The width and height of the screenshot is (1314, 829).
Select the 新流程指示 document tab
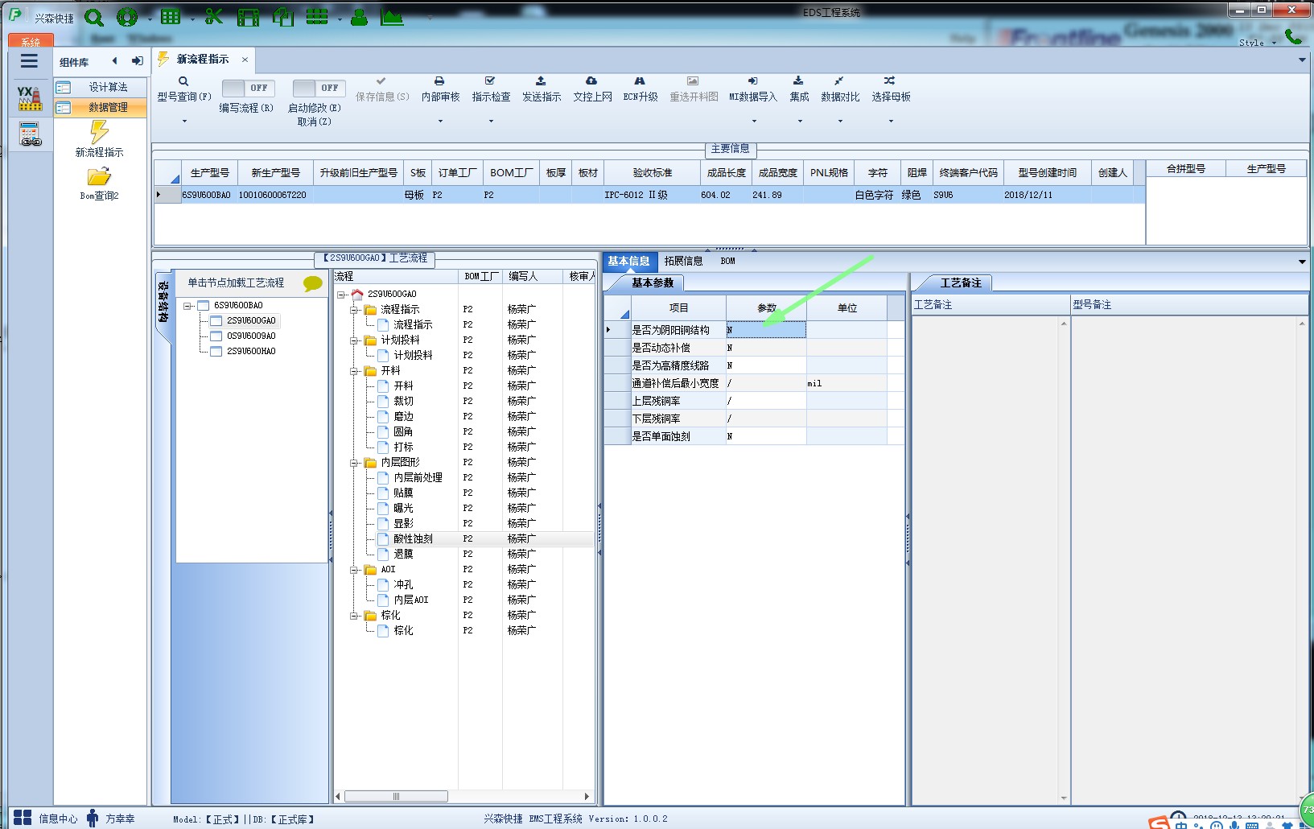pyautogui.click(x=202, y=60)
